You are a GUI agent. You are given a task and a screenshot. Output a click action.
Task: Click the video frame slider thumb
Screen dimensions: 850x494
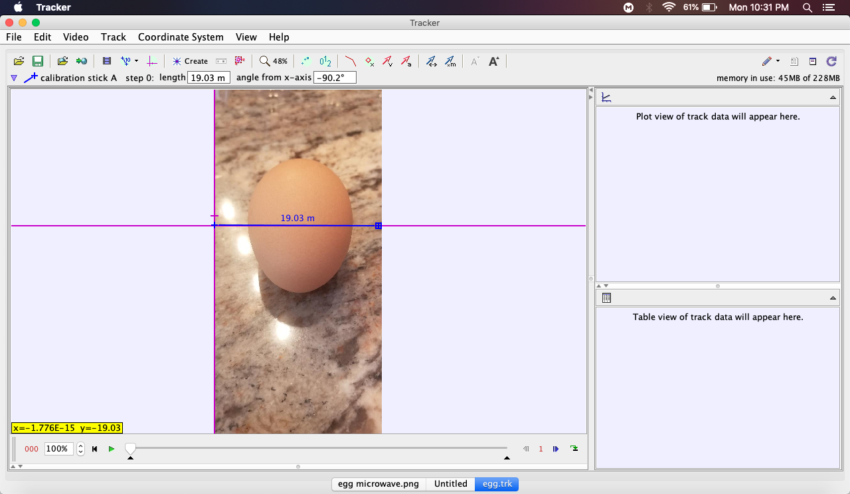[x=131, y=448]
